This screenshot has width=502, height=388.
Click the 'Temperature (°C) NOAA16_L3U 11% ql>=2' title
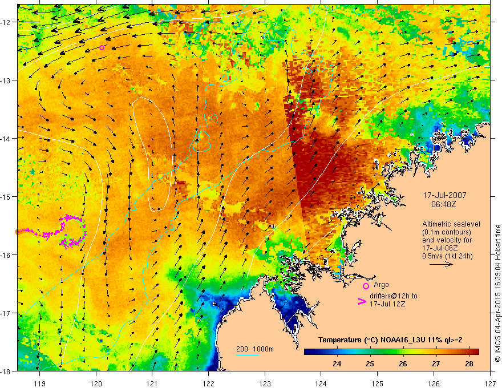pyautogui.click(x=390, y=340)
